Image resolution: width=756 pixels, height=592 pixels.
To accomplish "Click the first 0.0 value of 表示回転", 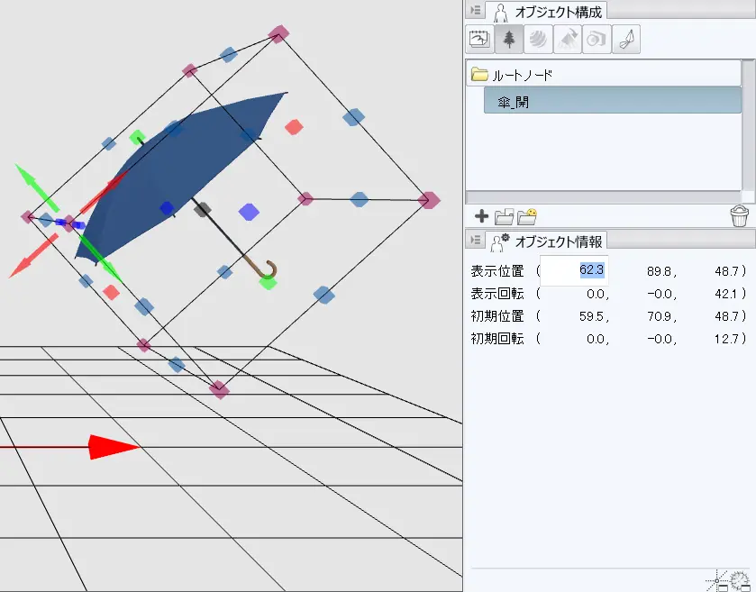I will 597,294.
